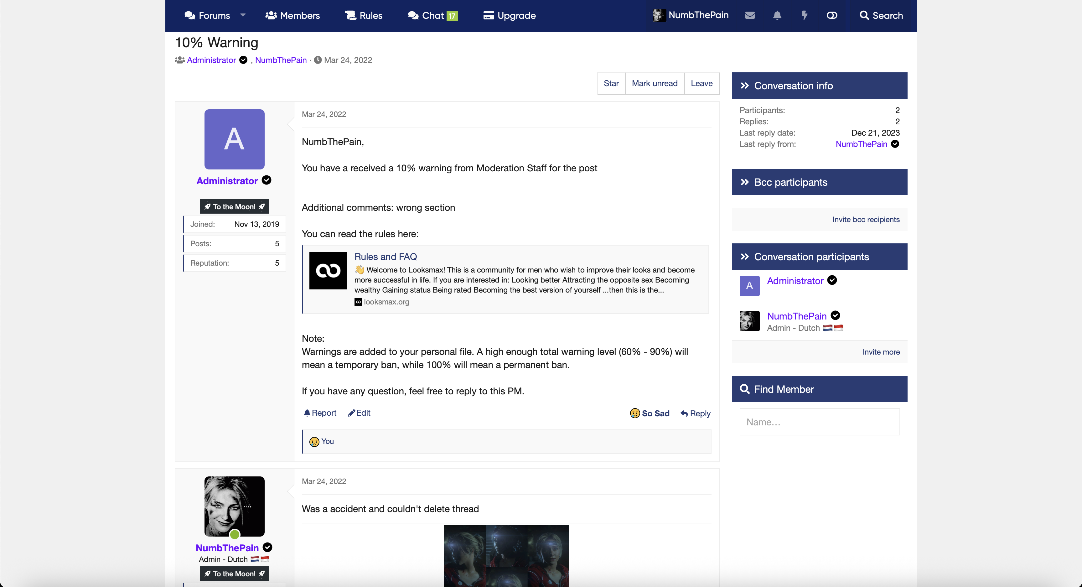Open reactions list showing You

click(327, 441)
